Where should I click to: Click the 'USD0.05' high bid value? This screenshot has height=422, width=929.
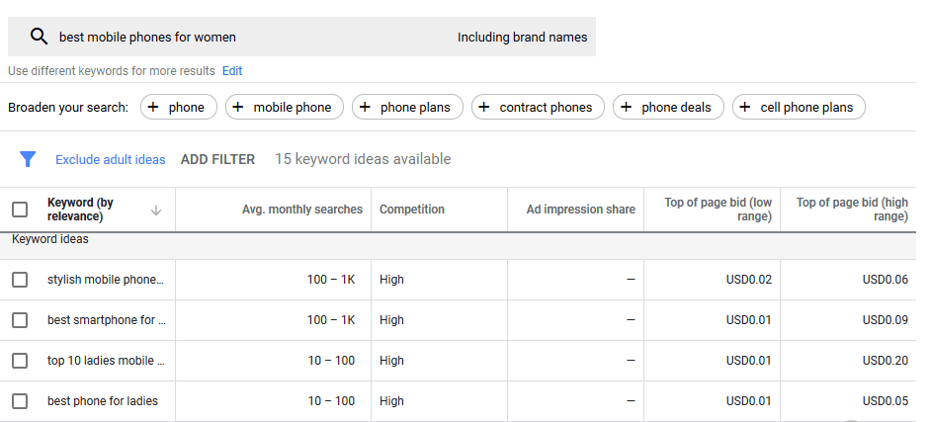[886, 400]
